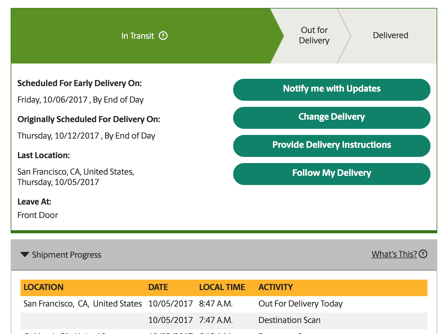Viewport: 440px width, 334px height.
Task: Click the Front Door leave-at text
Action: point(38,215)
